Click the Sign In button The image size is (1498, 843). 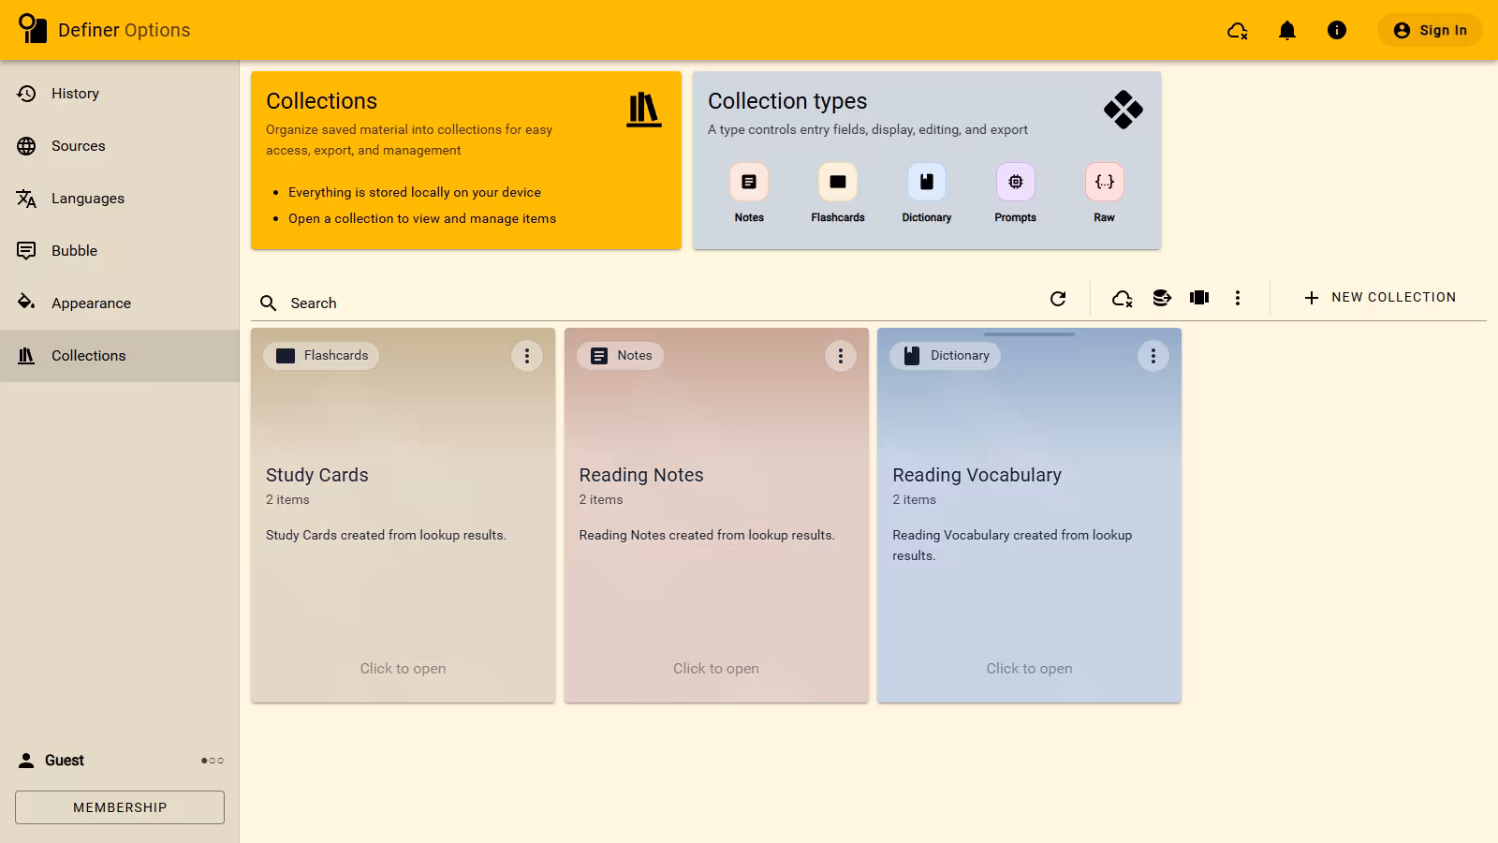pos(1430,30)
